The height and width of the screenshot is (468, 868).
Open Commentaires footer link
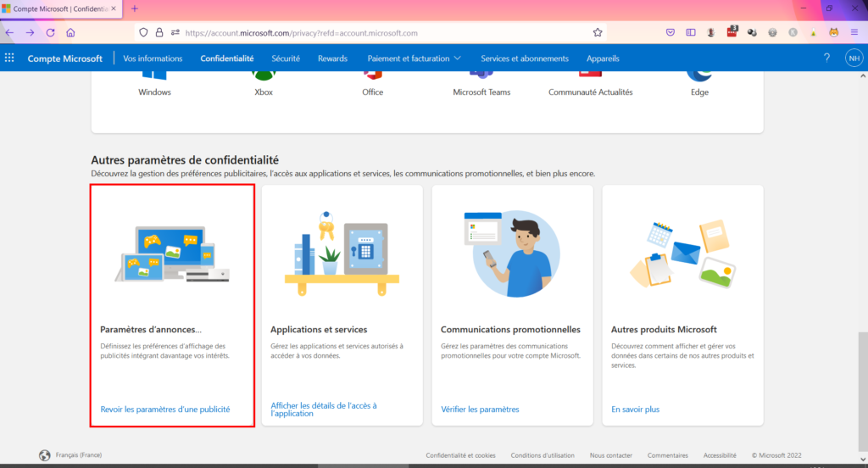tap(668, 455)
